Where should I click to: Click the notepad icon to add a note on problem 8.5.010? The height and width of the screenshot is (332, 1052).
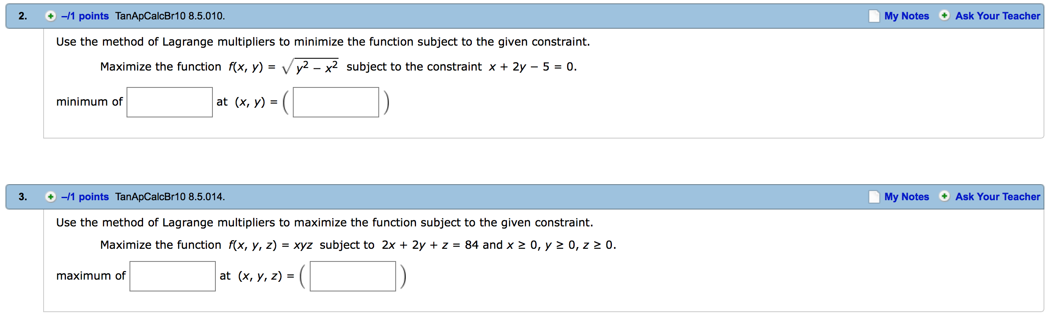tap(874, 16)
